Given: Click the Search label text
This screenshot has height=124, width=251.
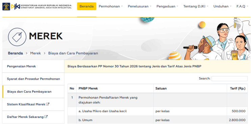Looking at the screenshot, I should 205,79.
